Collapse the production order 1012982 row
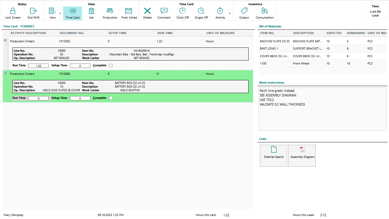The image size is (389, 219). (5, 72)
